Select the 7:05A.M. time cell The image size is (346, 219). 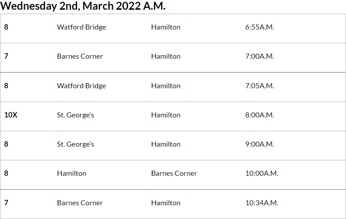click(259, 86)
